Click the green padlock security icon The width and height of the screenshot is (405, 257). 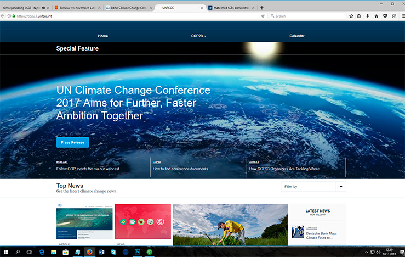click(14, 16)
